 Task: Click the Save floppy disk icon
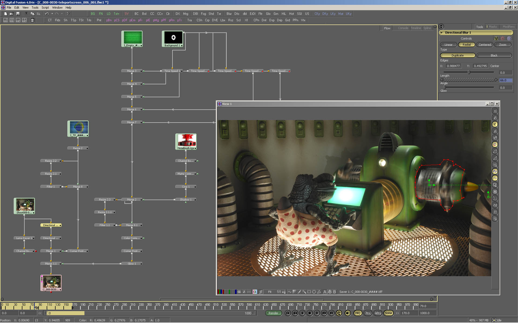18,14
